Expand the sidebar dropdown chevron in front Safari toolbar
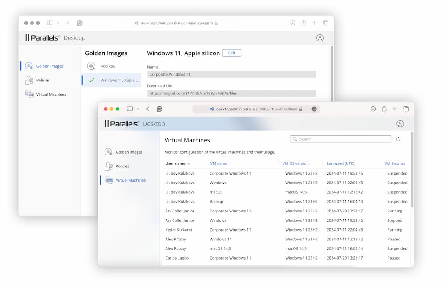This screenshot has width=445, height=289. coord(138,109)
